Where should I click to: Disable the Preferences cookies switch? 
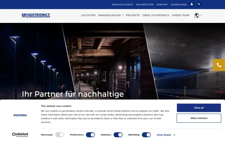point(90,135)
